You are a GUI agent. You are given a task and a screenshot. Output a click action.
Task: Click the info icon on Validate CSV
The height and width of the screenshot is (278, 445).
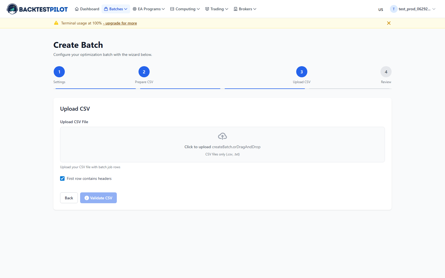(x=87, y=198)
